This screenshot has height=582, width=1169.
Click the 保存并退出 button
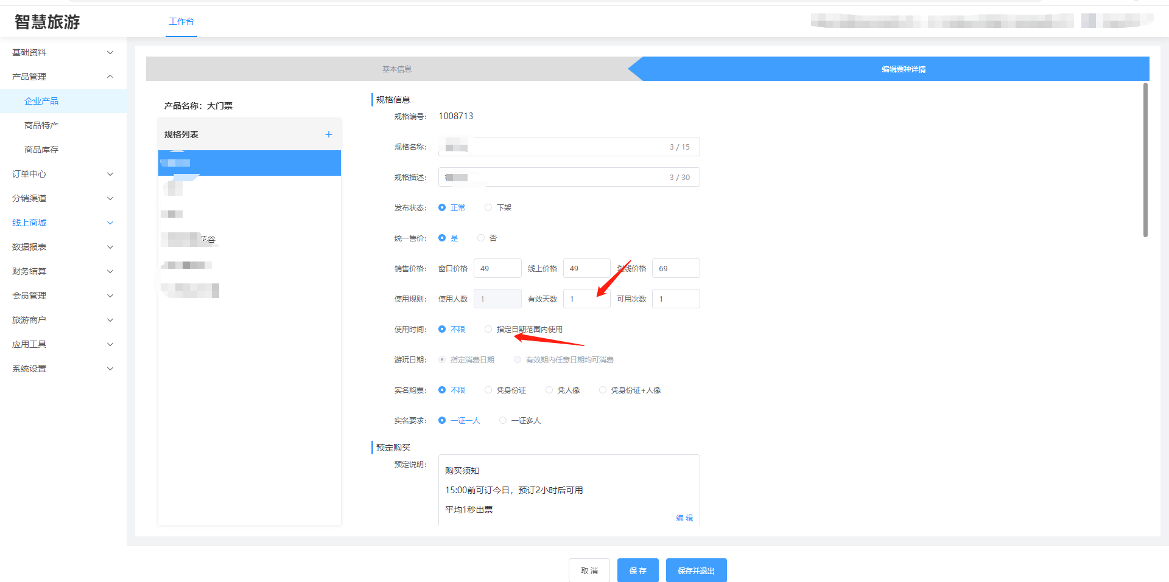696,570
